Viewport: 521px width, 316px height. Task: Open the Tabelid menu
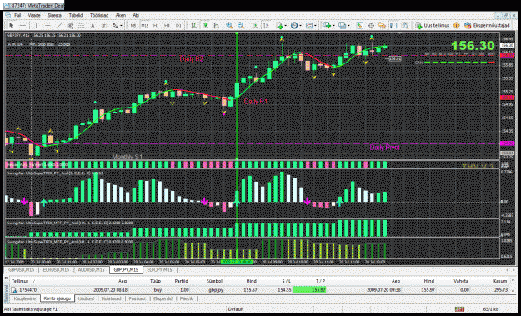click(x=76, y=15)
